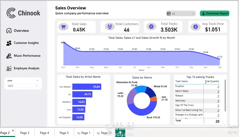The height and width of the screenshot is (137, 239).
Task: Click the Total Sales cart icon
Action: (x=63, y=27)
